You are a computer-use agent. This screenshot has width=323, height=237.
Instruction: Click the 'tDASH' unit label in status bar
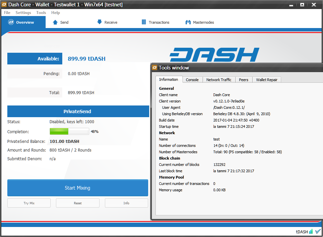pos(302,232)
